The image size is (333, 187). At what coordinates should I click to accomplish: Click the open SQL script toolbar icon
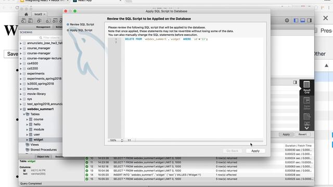[31, 20]
